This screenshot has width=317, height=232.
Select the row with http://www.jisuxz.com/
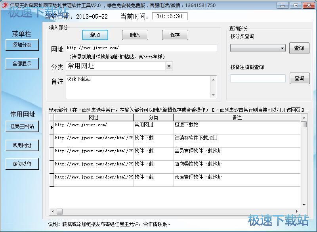(175, 128)
